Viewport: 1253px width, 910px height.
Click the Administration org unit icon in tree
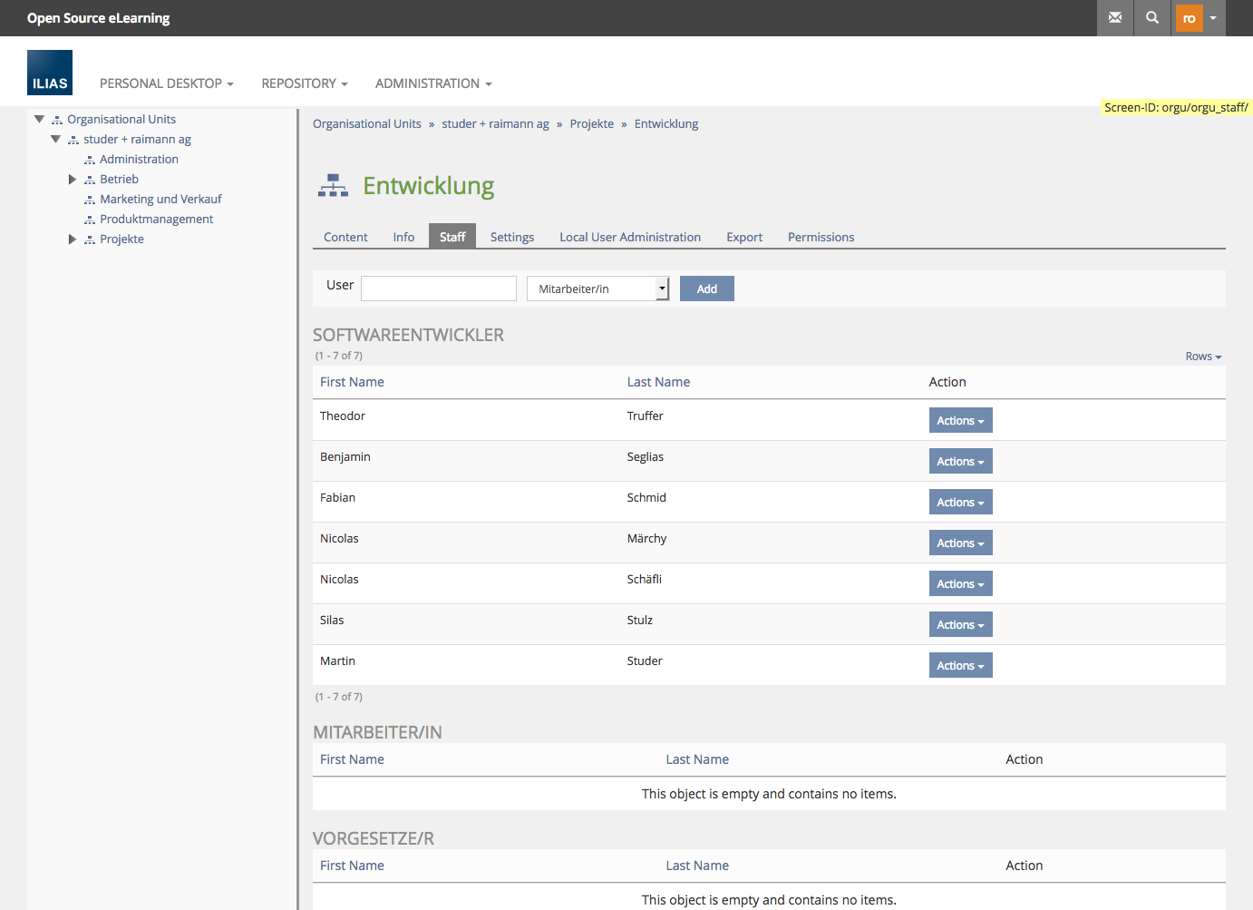pyautogui.click(x=90, y=160)
